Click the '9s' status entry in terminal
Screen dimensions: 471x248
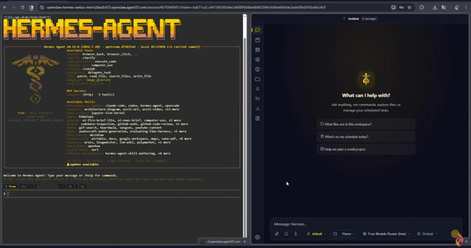(x=70, y=186)
